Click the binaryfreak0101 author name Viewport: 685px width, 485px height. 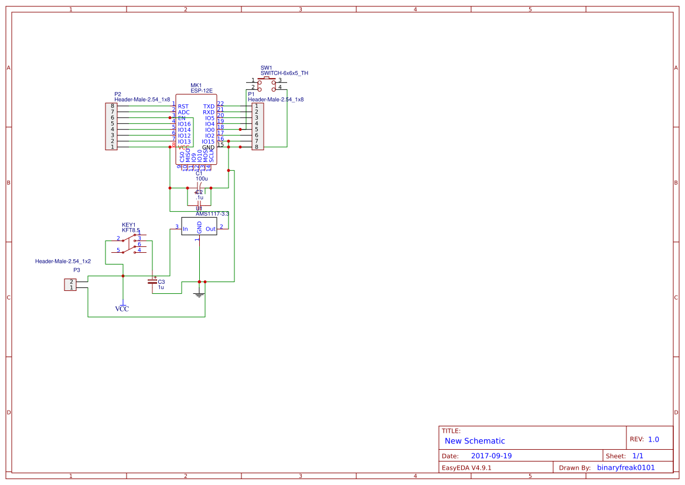[x=625, y=467]
